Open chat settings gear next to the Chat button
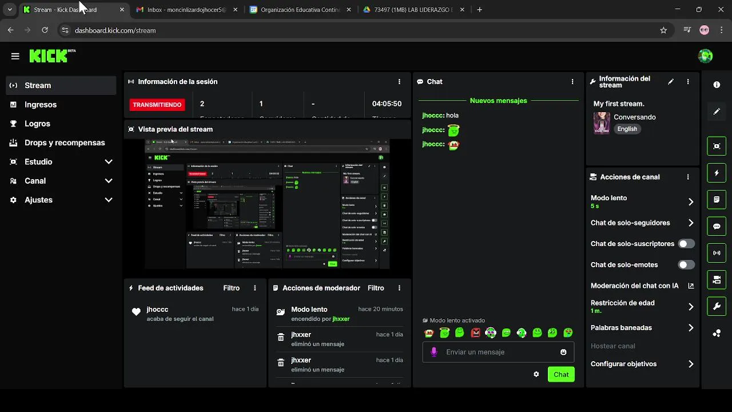The image size is (732, 412). point(536,374)
